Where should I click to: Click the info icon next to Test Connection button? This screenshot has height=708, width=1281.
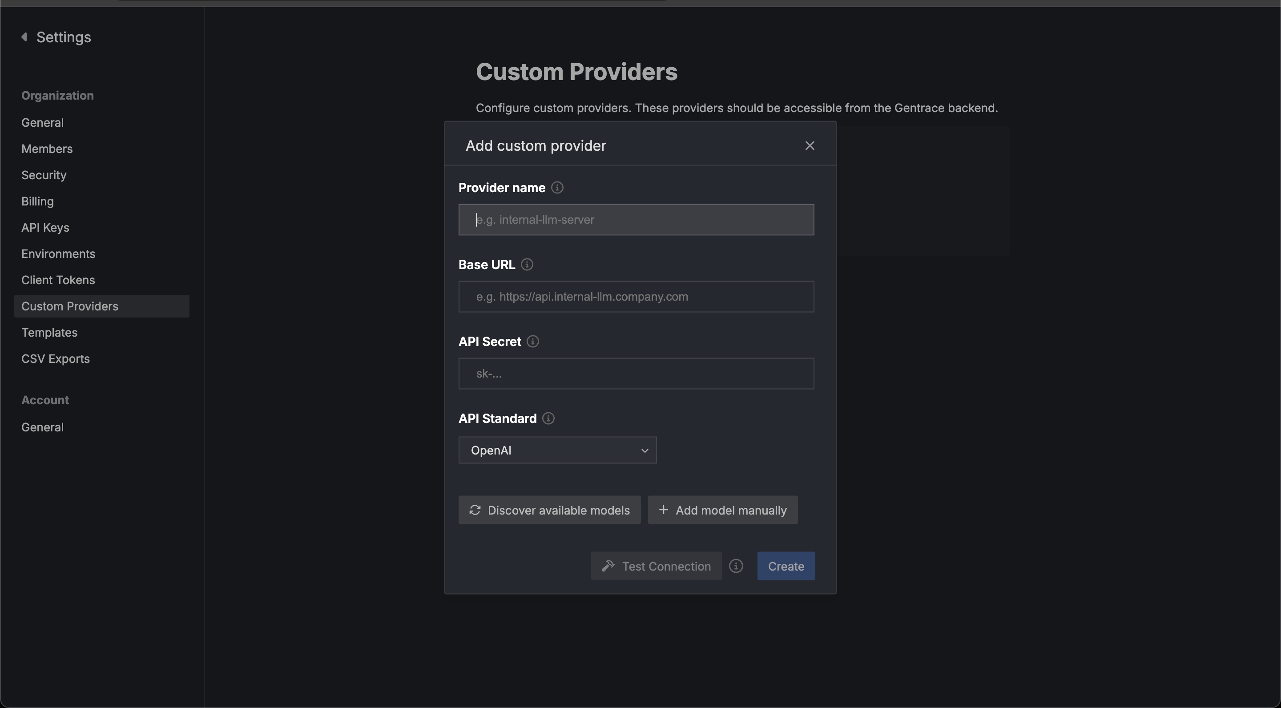[735, 566]
